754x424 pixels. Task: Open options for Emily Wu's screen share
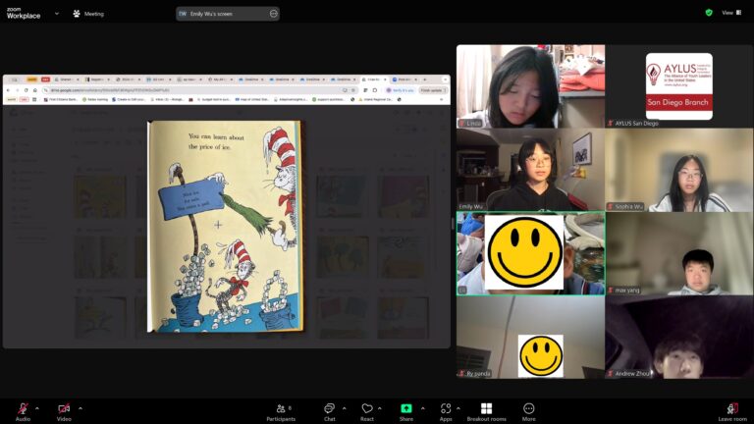(x=274, y=14)
